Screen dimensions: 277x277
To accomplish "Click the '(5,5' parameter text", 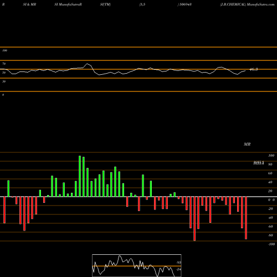I will [x=142, y=4].
